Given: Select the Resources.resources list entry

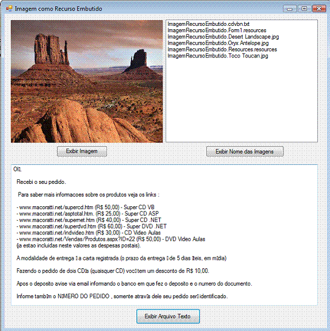Looking at the screenshot, I should [222, 49].
